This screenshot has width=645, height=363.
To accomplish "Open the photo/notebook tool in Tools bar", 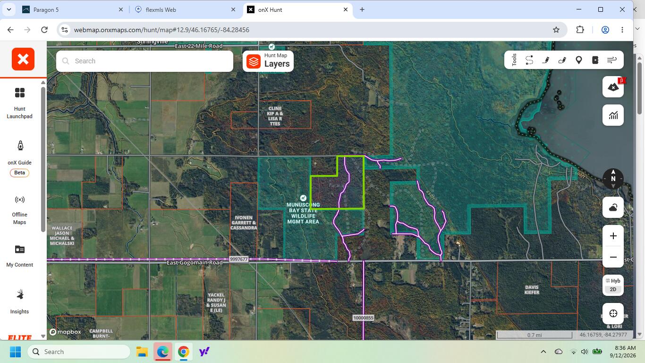I will [595, 60].
